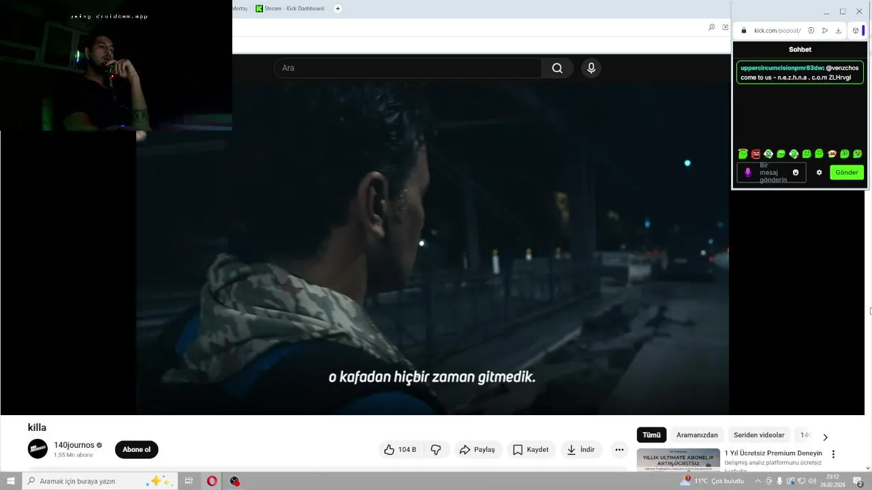
Task: Save video with Kaydet button
Action: pos(531,450)
